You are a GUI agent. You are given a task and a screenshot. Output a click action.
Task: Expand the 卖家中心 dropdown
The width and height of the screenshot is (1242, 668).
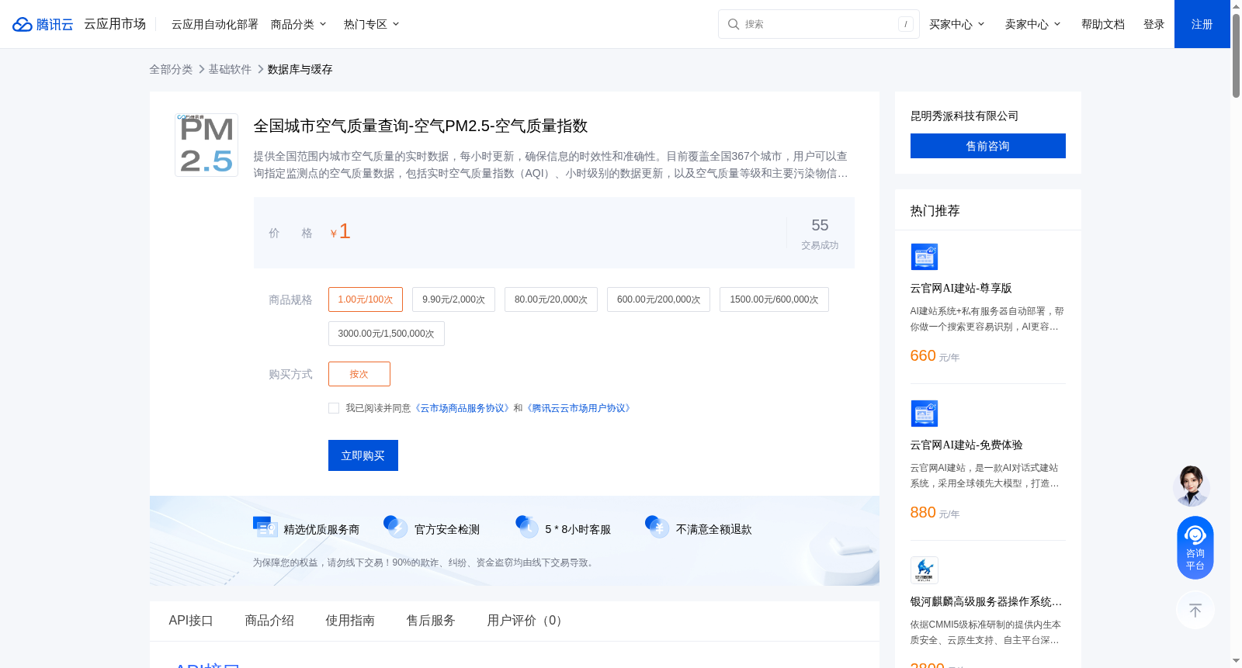(x=1033, y=24)
